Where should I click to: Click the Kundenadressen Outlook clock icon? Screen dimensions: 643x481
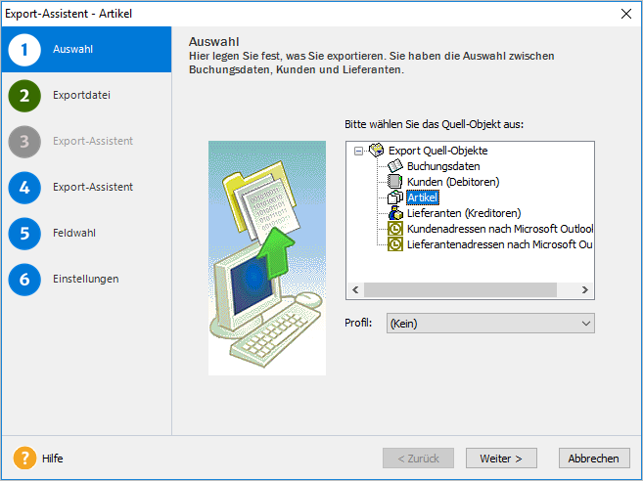[x=395, y=229]
